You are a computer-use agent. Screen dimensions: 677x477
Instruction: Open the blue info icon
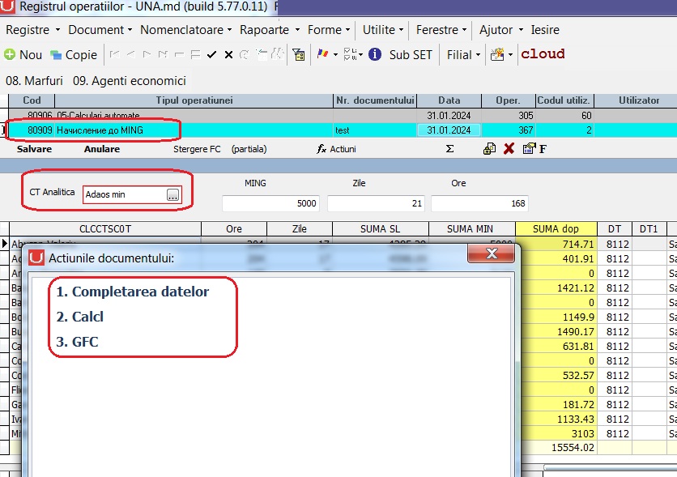pyautogui.click(x=375, y=54)
